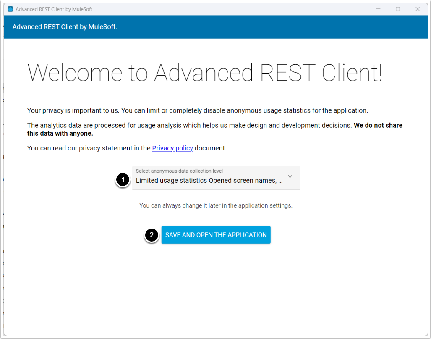431x339 pixels.
Task: Maximize the Advanced REST Client window
Action: click(x=398, y=9)
